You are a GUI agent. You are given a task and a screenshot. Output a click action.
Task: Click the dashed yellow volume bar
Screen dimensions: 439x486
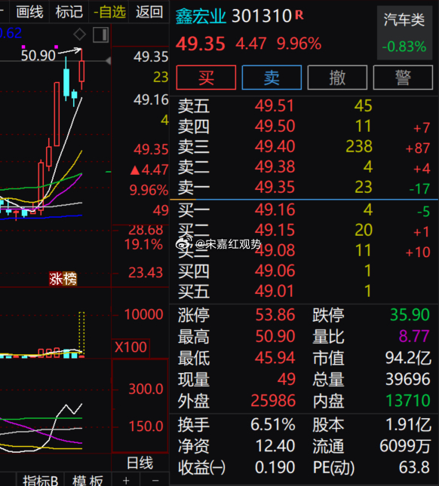pyautogui.click(x=81, y=335)
